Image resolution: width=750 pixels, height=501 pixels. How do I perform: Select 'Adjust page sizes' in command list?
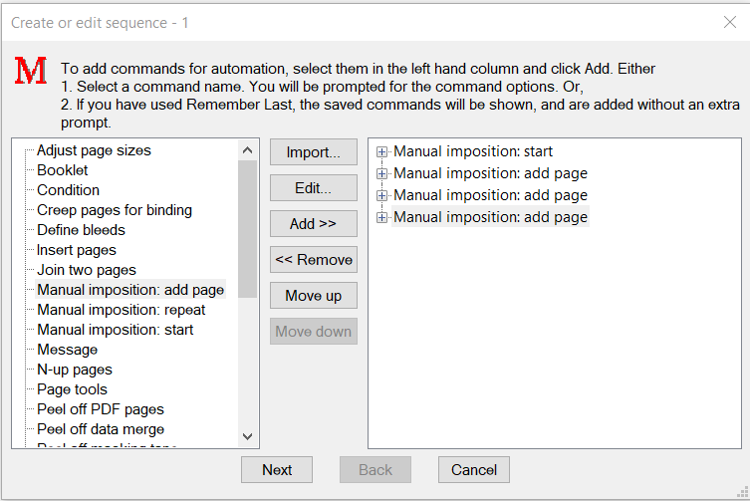94,150
